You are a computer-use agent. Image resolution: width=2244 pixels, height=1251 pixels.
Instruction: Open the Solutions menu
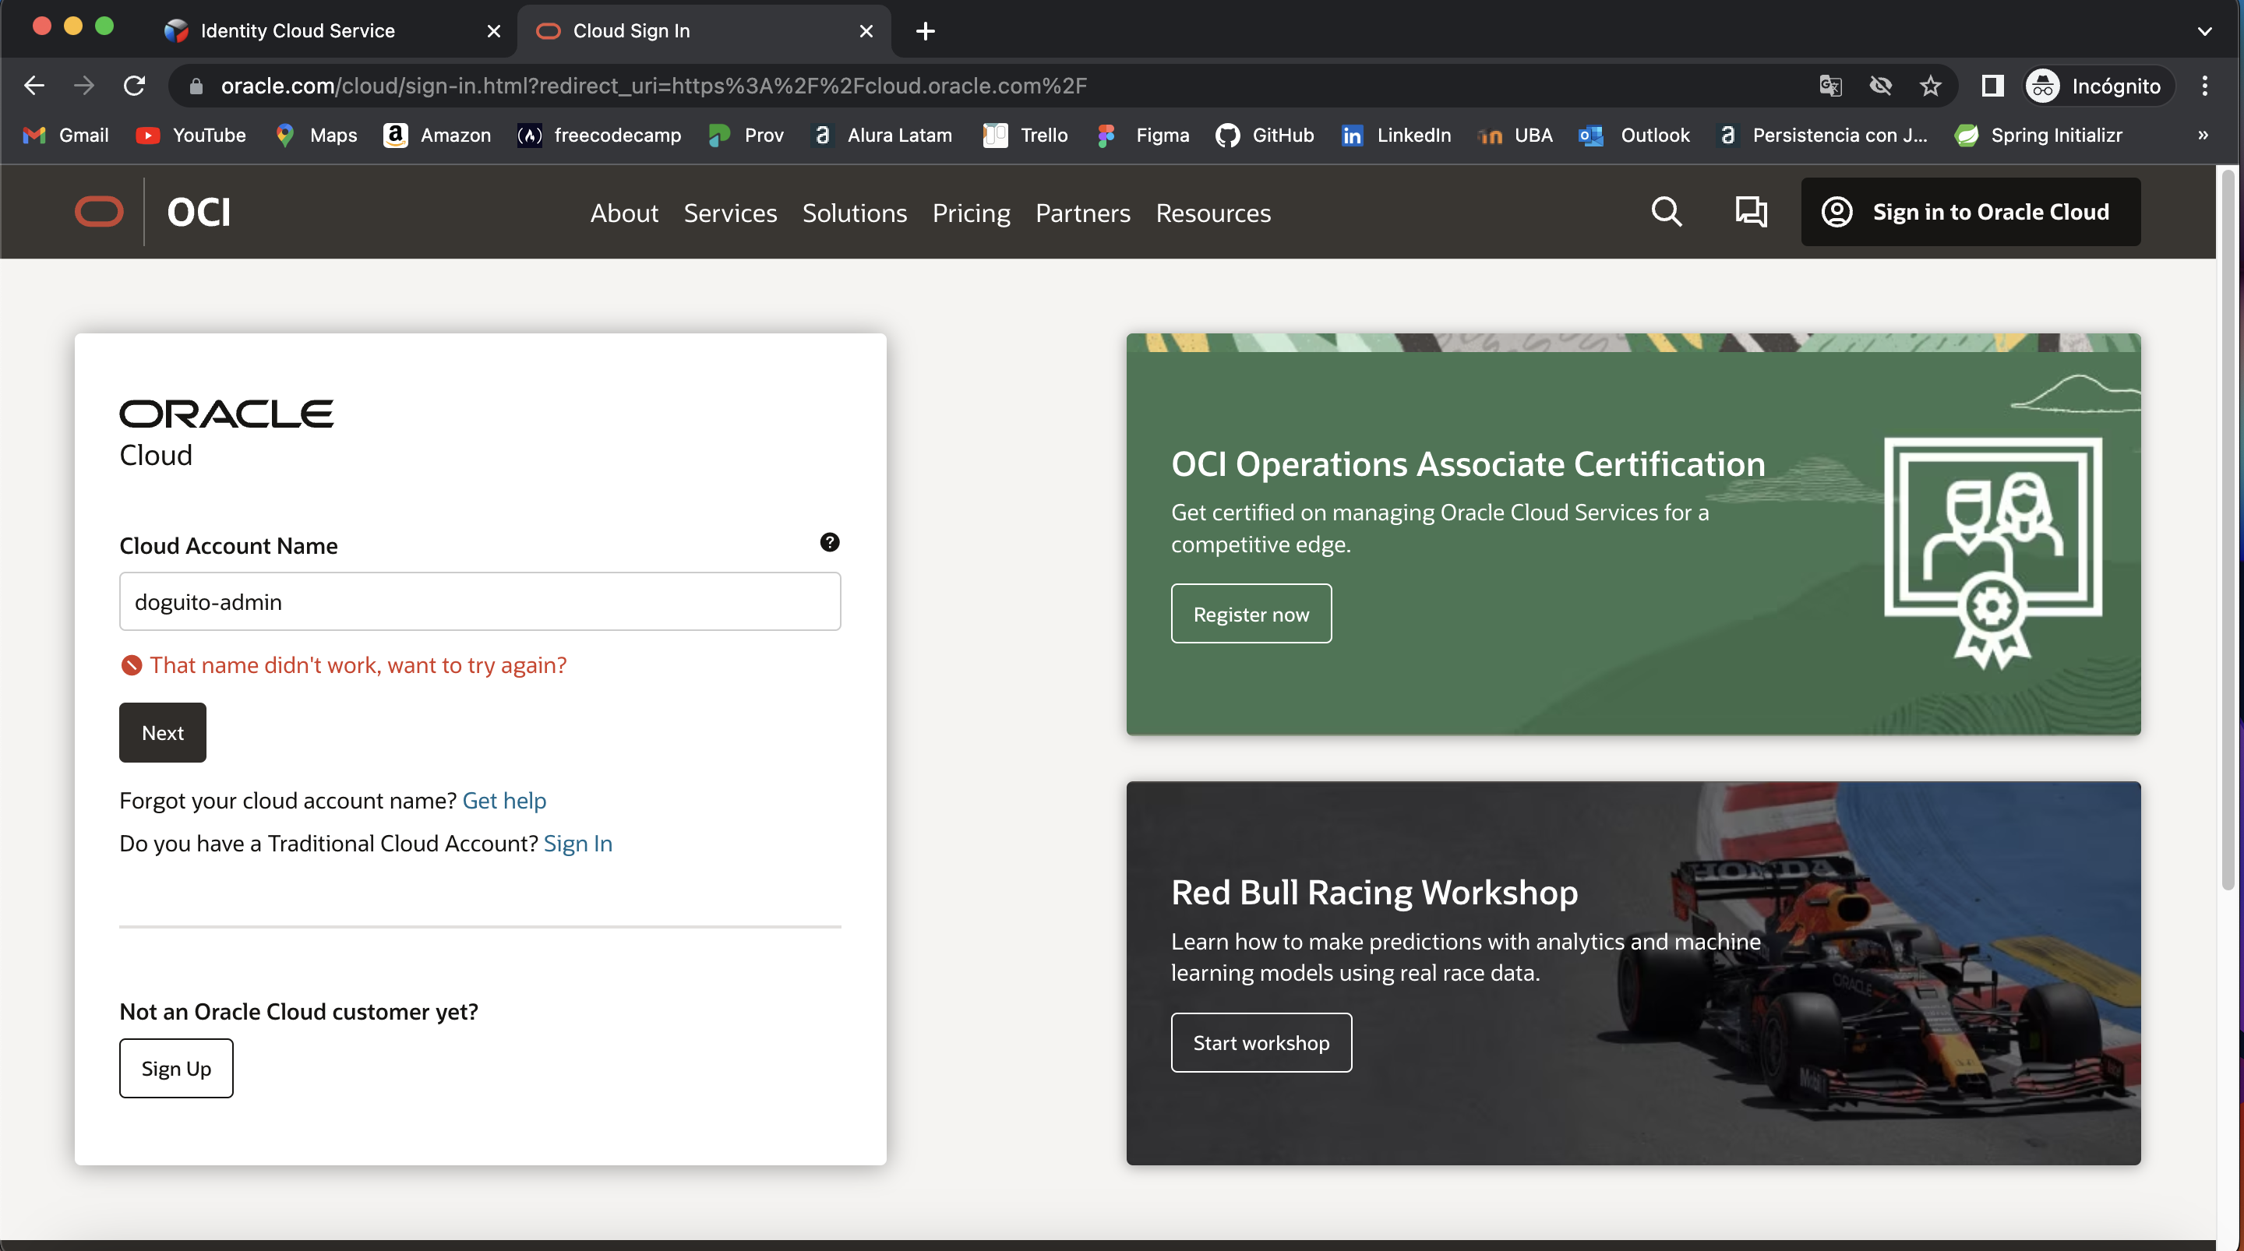pos(855,213)
